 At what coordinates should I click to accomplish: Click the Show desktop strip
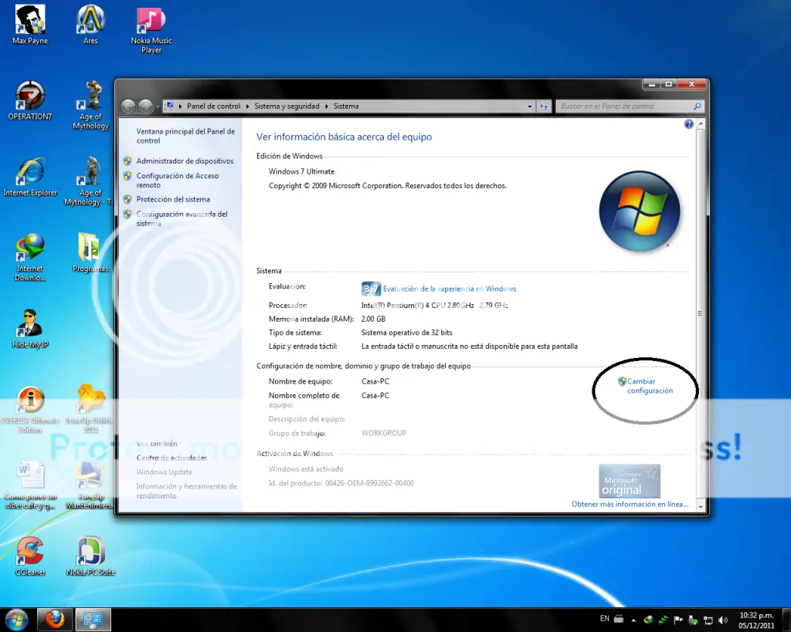pos(786,620)
